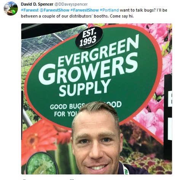The image size is (175, 180).
Task: Click the GOOD BUGS slogan in photo
Action: (86, 109)
